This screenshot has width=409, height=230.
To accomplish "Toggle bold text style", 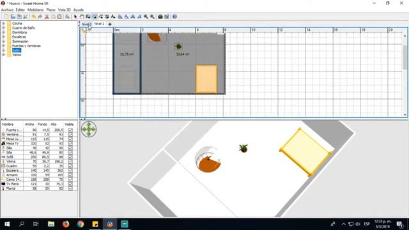I will pyautogui.click(x=133, y=17).
